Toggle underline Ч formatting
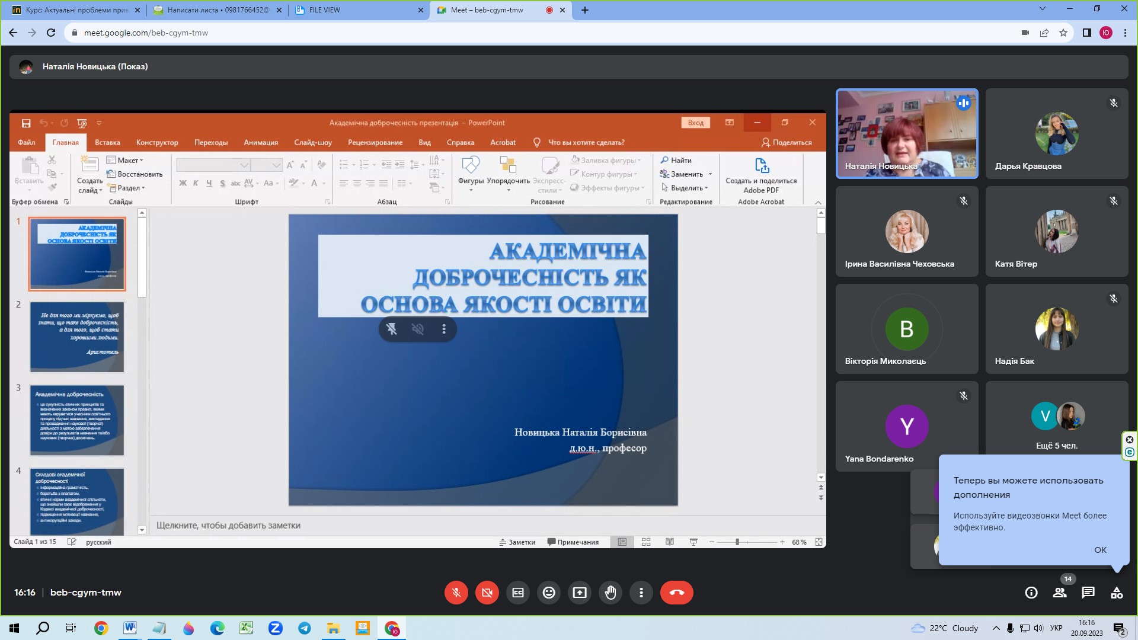 209,183
